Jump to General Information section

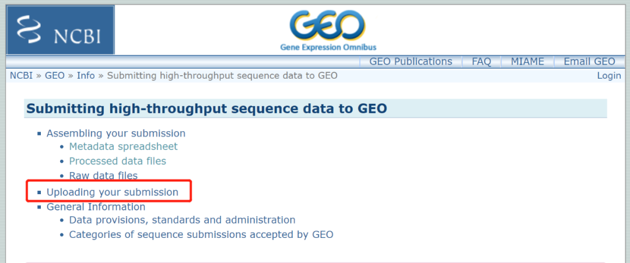tap(96, 206)
